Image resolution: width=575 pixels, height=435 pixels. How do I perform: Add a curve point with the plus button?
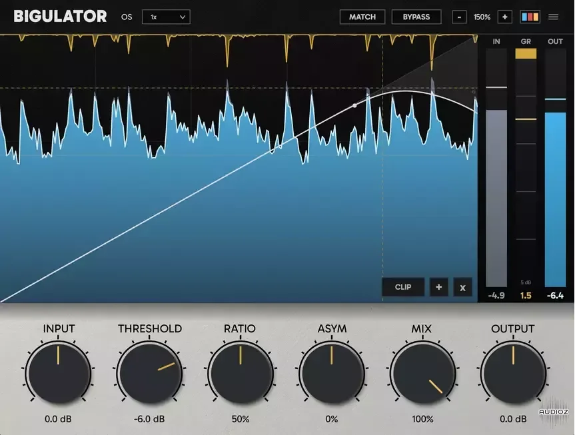coord(438,287)
